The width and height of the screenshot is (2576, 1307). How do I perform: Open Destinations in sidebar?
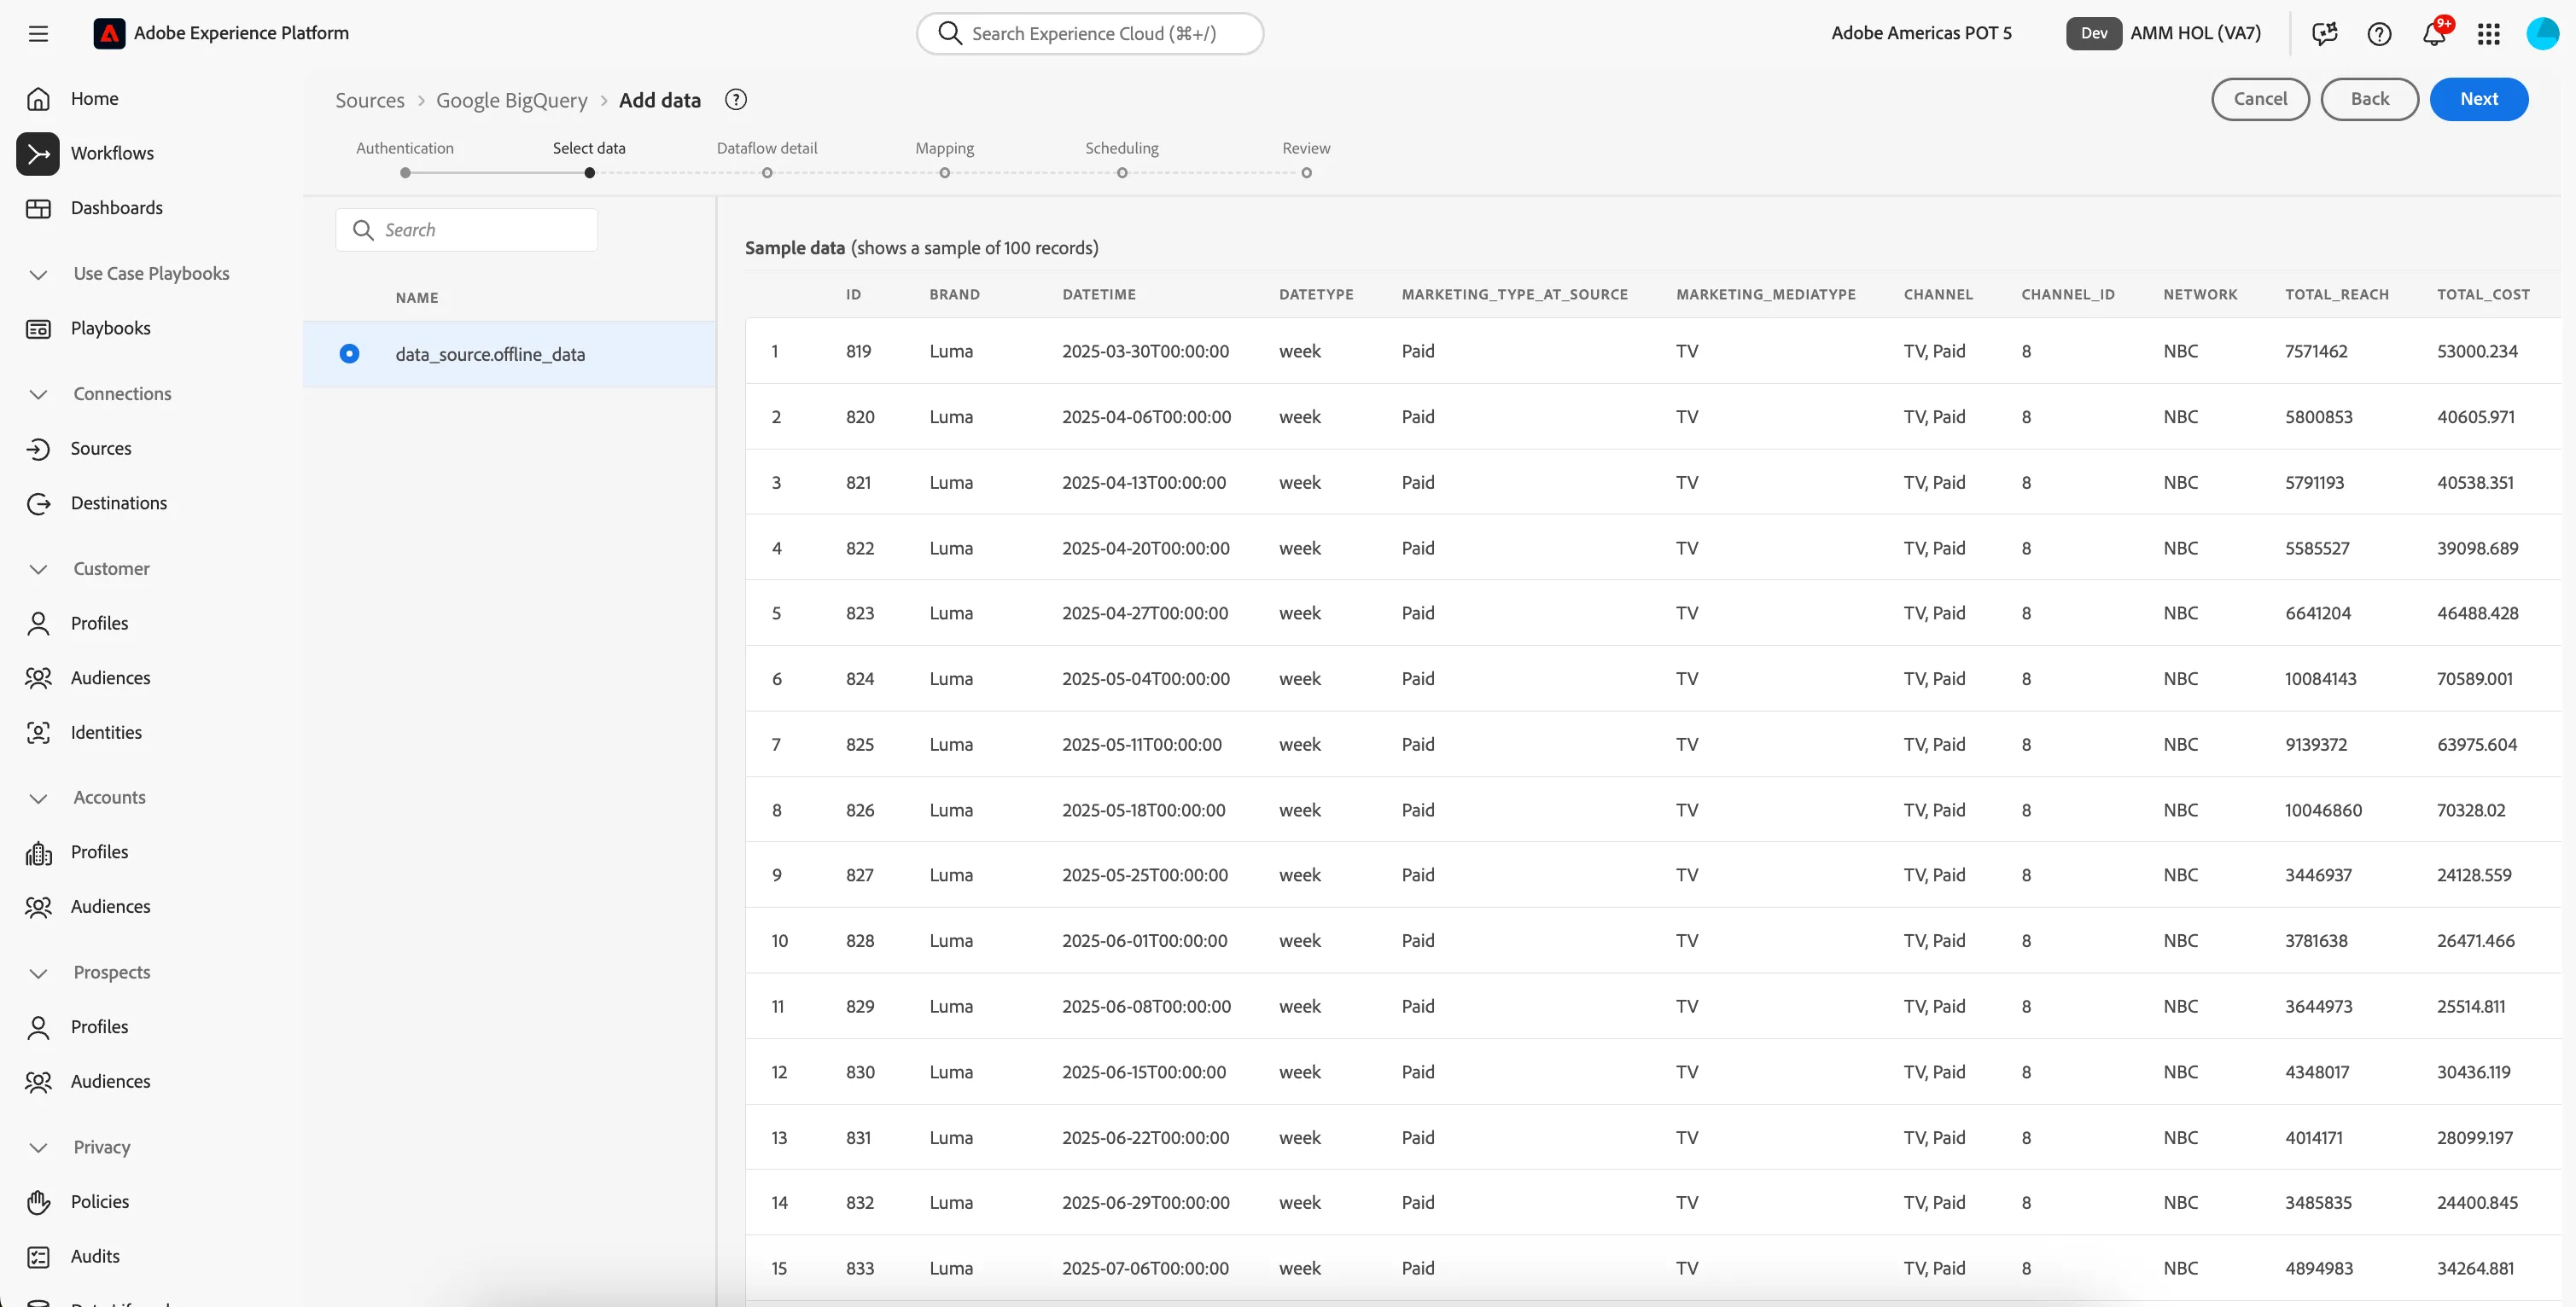118,502
